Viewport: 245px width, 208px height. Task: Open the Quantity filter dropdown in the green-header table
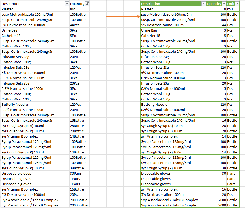pos(224,4)
